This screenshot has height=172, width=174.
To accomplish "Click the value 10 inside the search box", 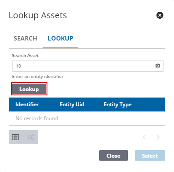I will [x=18, y=66].
